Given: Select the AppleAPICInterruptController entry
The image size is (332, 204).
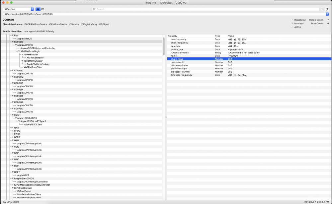Looking at the screenshot, I should 33,181.
